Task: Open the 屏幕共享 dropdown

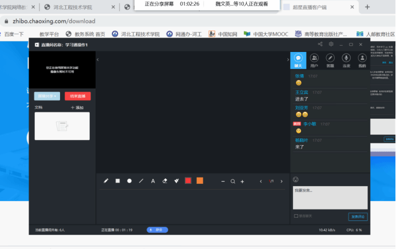Action: point(47,96)
